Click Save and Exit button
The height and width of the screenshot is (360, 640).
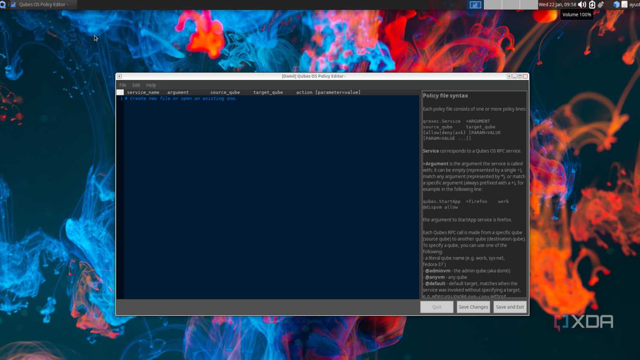coord(510,307)
